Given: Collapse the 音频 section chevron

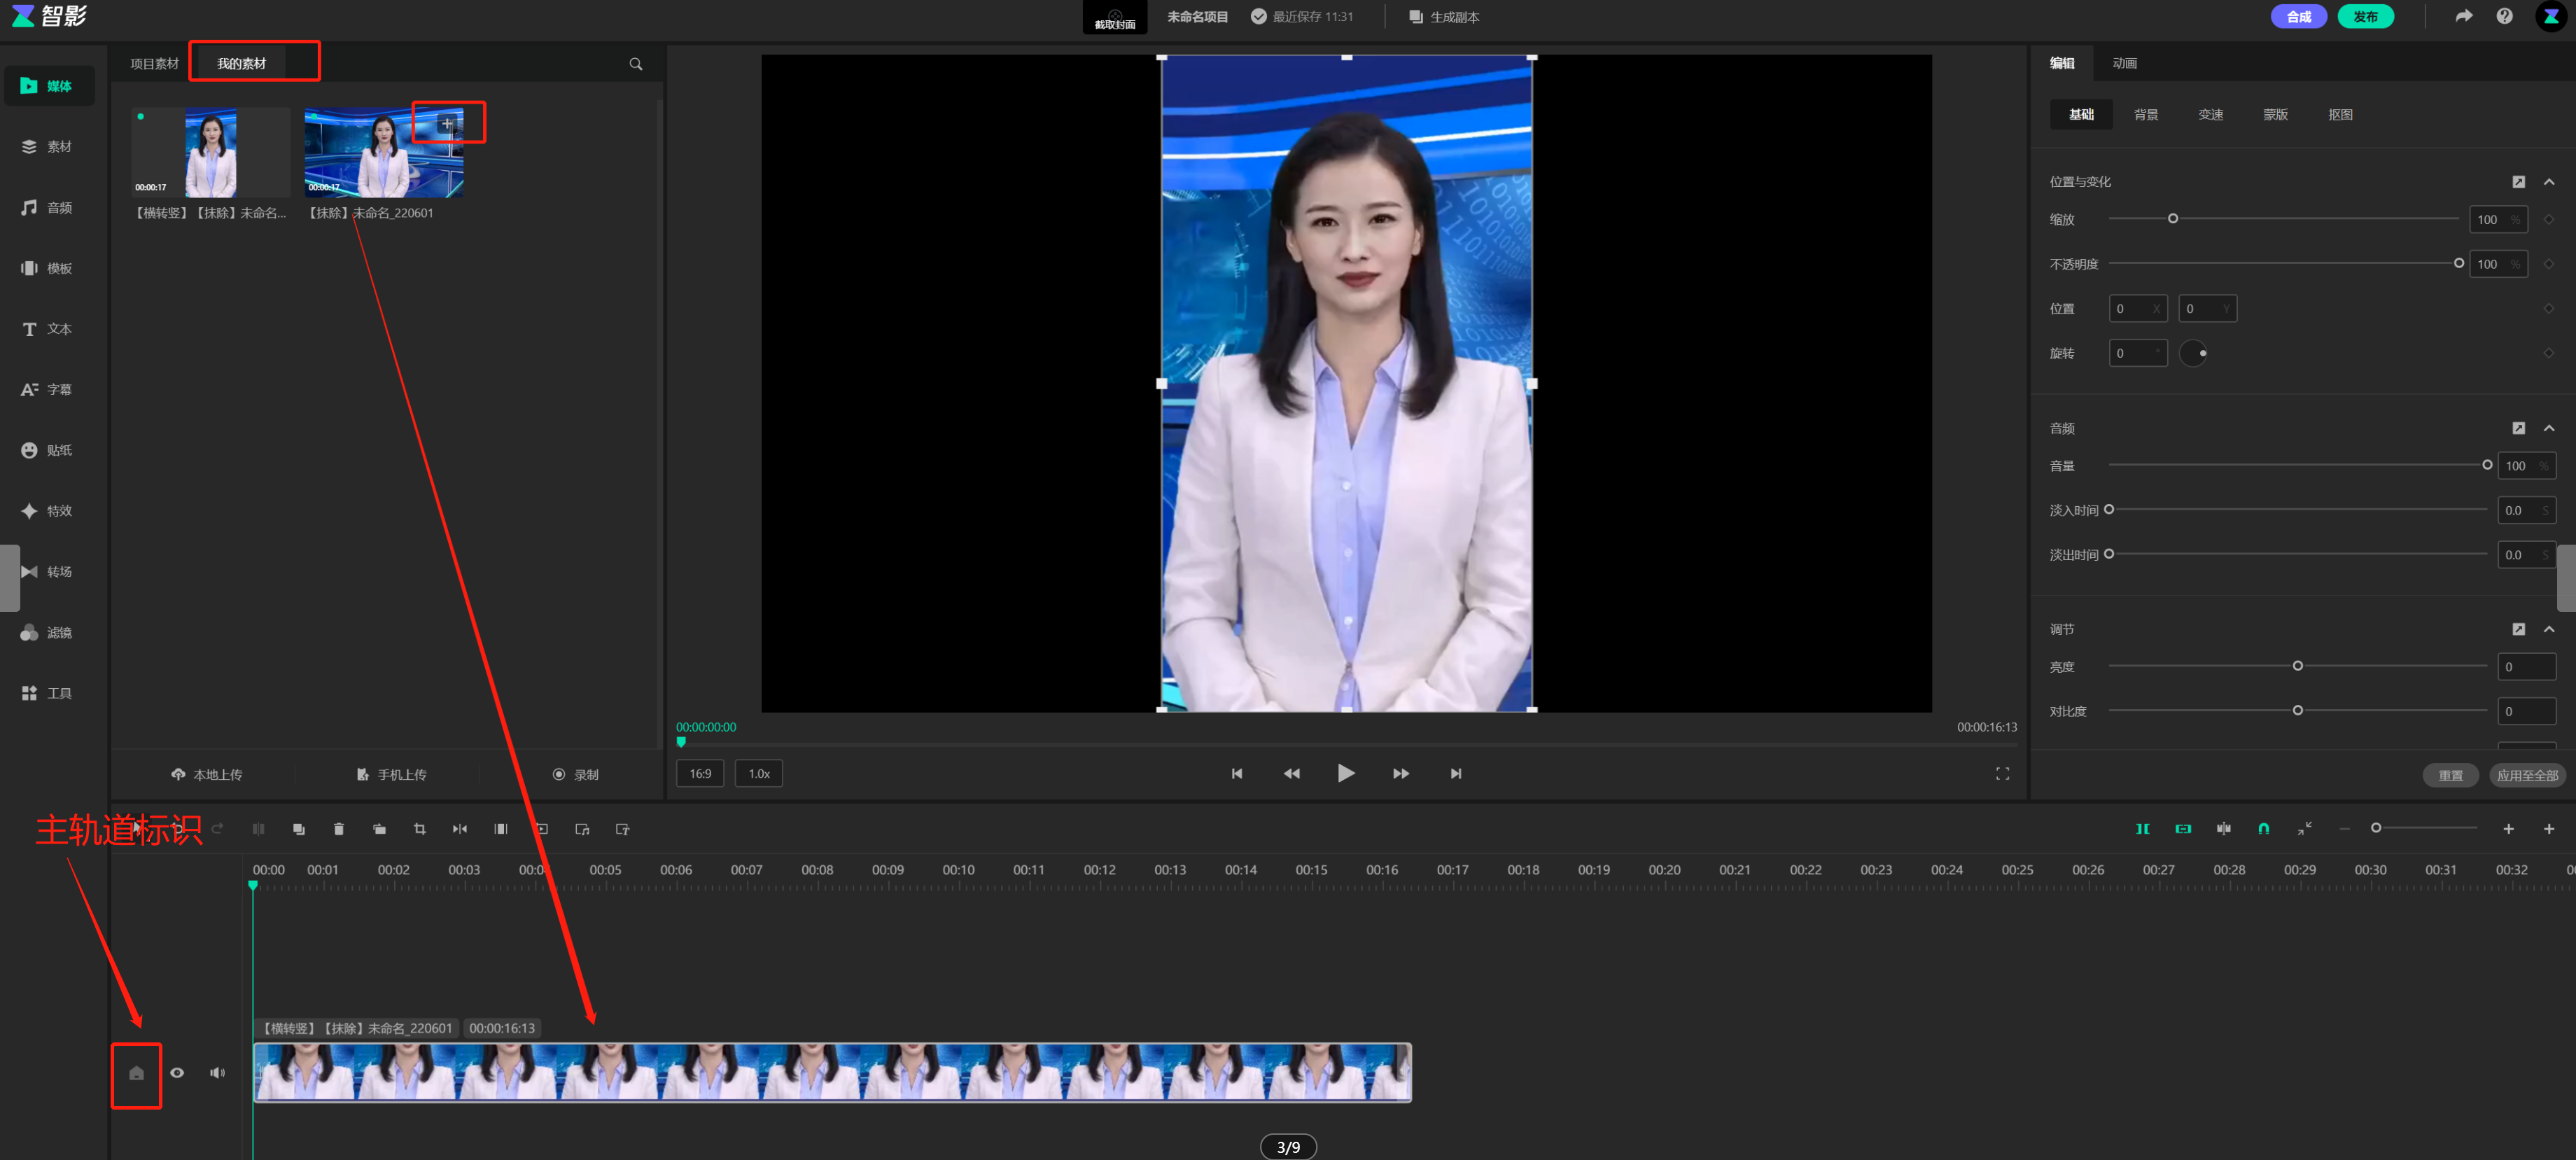Looking at the screenshot, I should point(2549,428).
